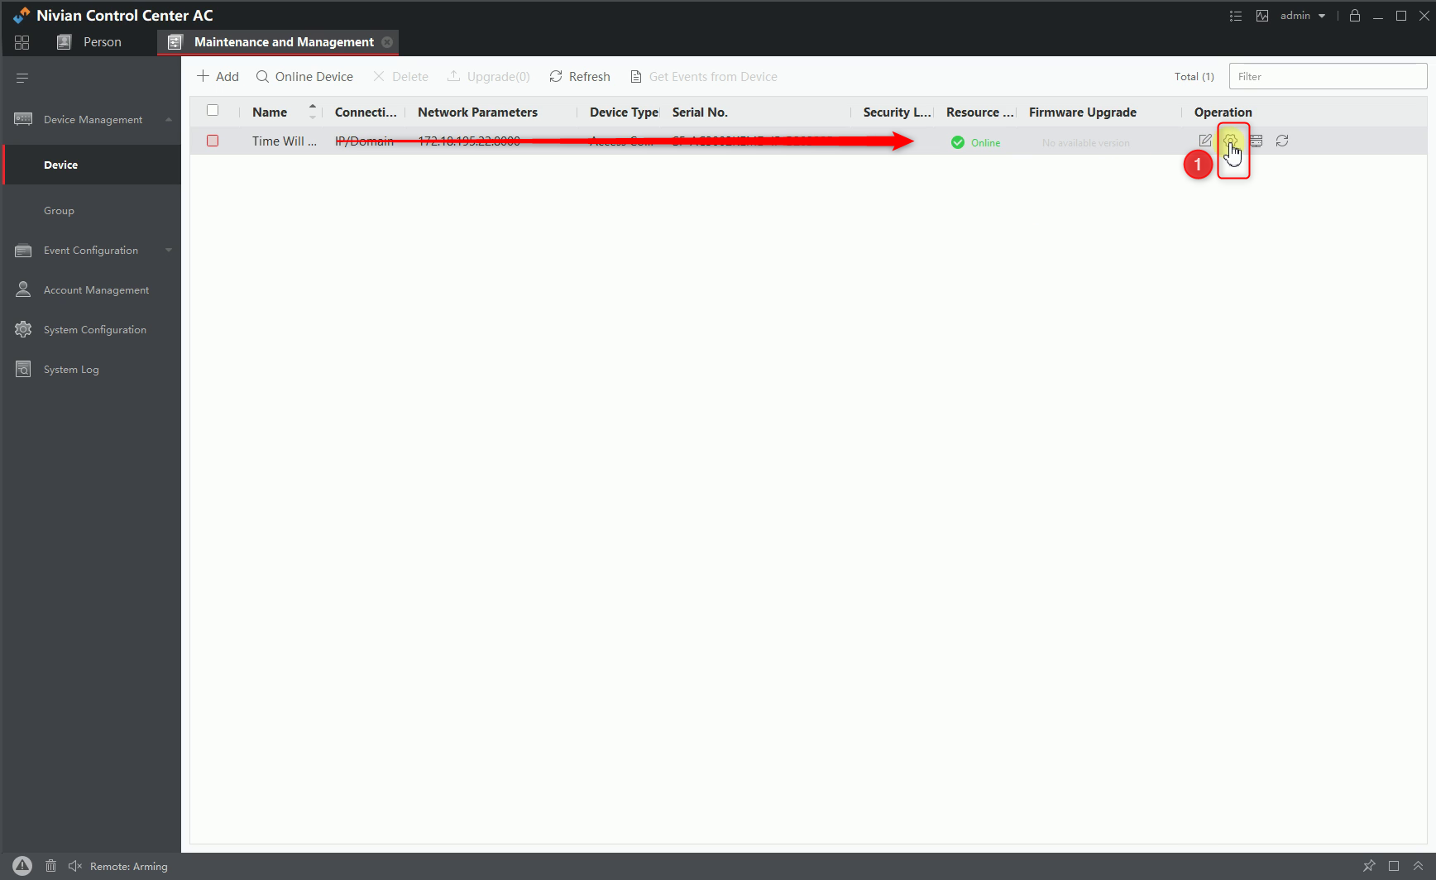Lock the client with the padlock icon

(x=1355, y=16)
